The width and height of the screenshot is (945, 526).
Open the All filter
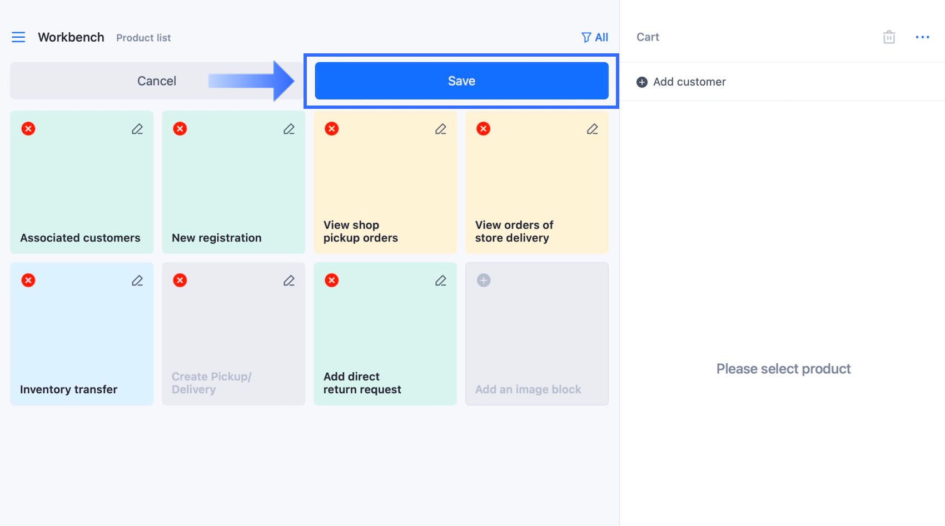(x=595, y=37)
